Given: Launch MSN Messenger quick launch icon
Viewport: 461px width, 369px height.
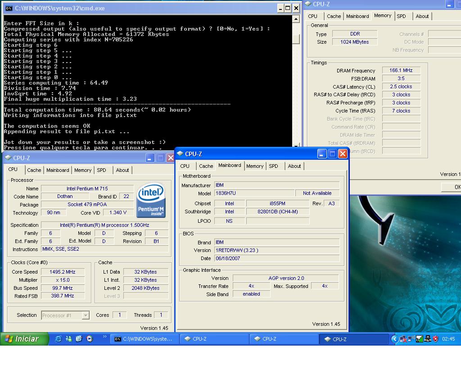Looking at the screenshot, I should (x=69, y=339).
